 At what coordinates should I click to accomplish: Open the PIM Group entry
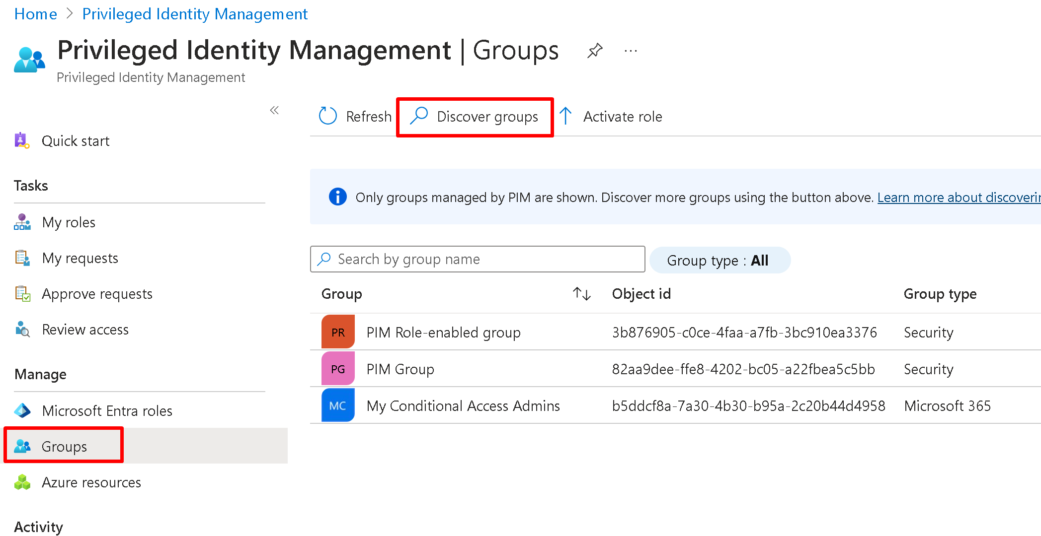[400, 369]
